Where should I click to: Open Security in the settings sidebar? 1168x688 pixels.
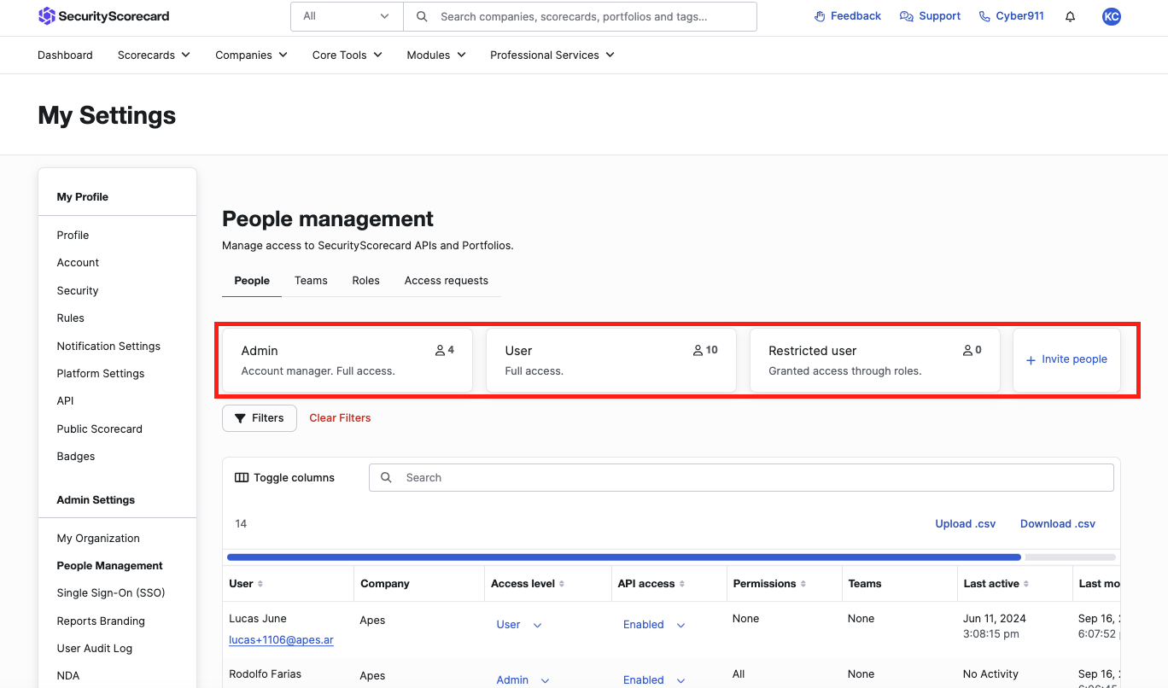point(78,290)
